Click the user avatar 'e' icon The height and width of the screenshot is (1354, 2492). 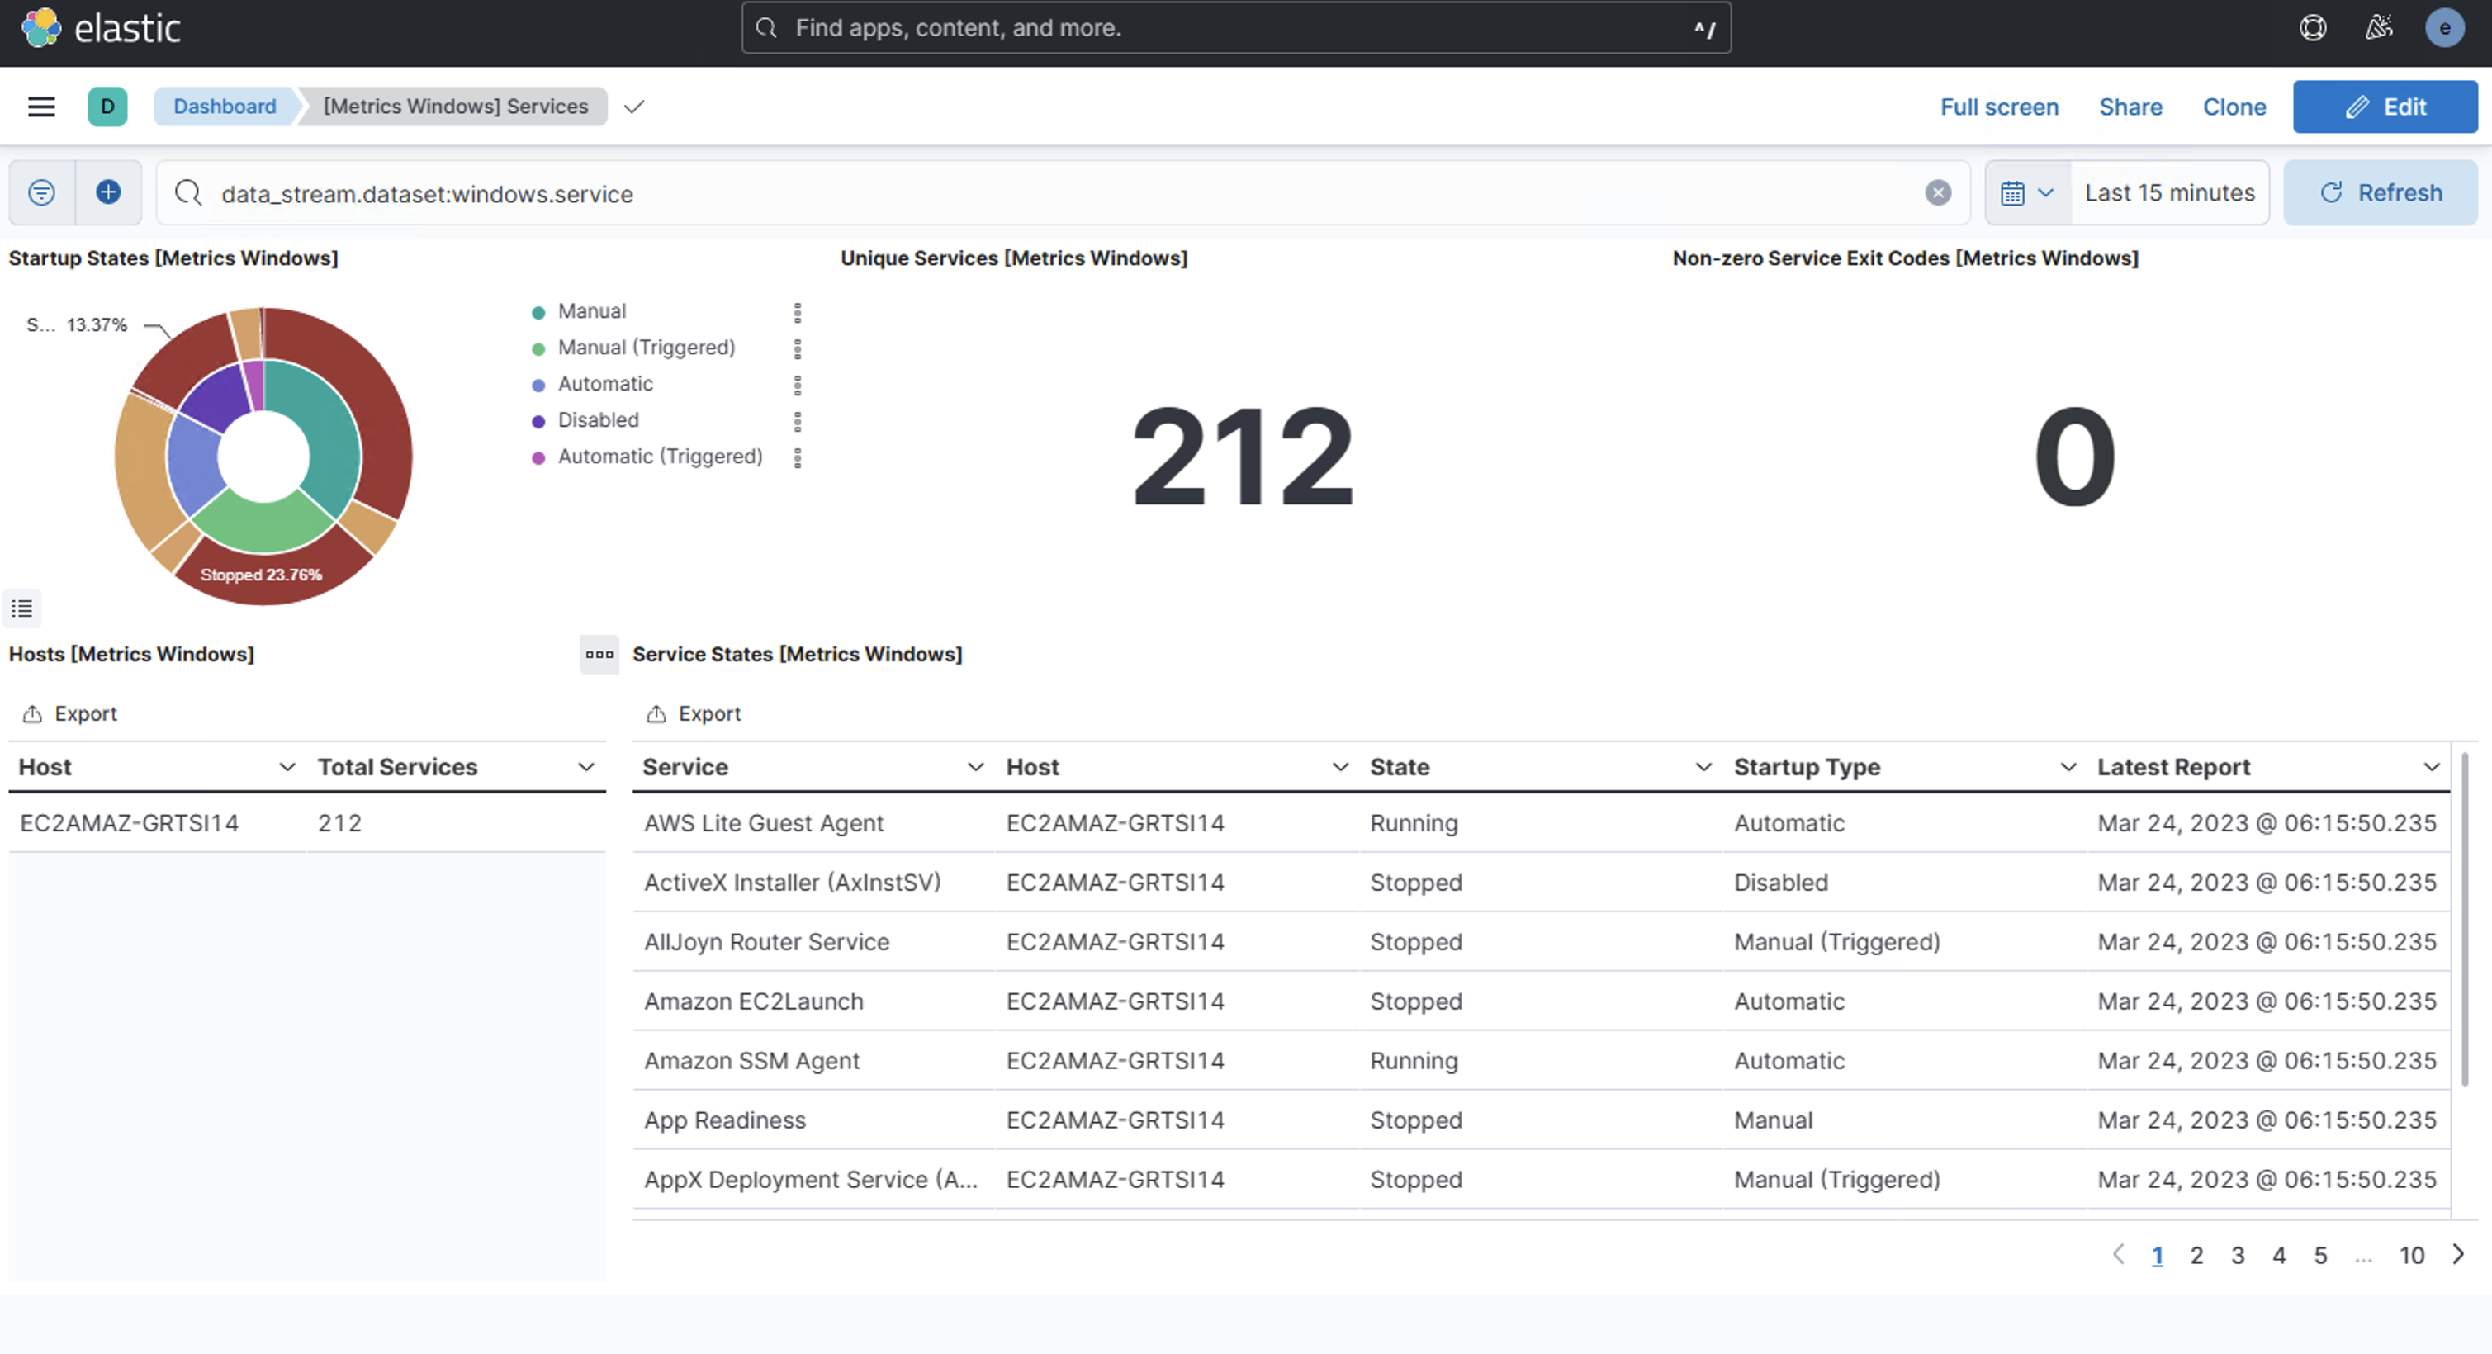click(2443, 28)
